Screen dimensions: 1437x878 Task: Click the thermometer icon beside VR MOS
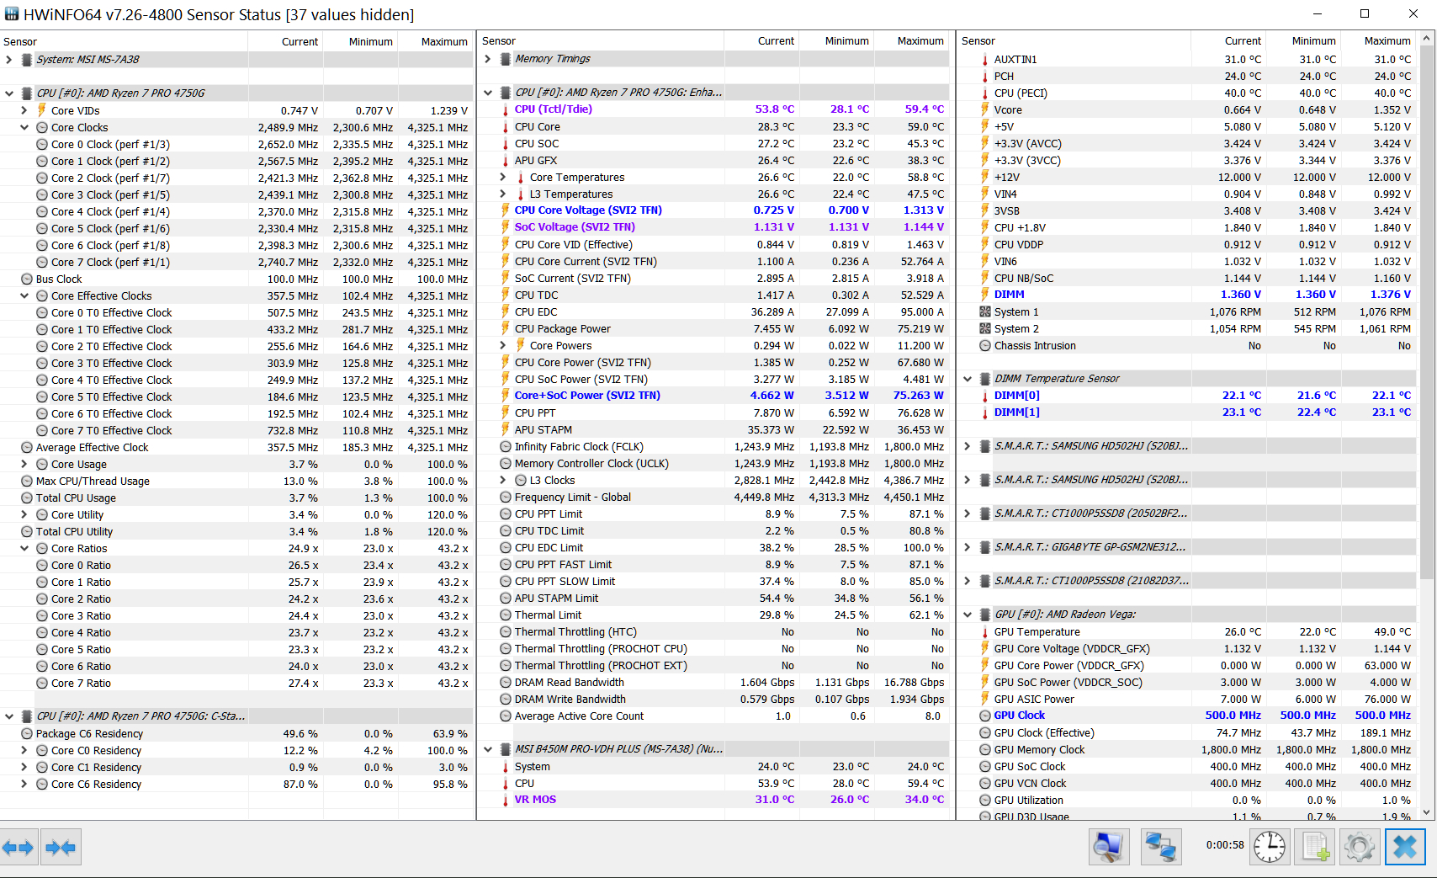[505, 800]
